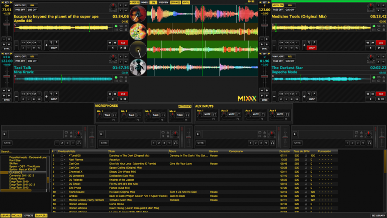Mute the Aux 1 input
This screenshot has width=387, height=218.
coord(207,114)
